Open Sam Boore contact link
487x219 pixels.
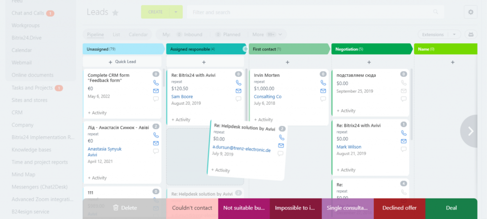coord(182,97)
